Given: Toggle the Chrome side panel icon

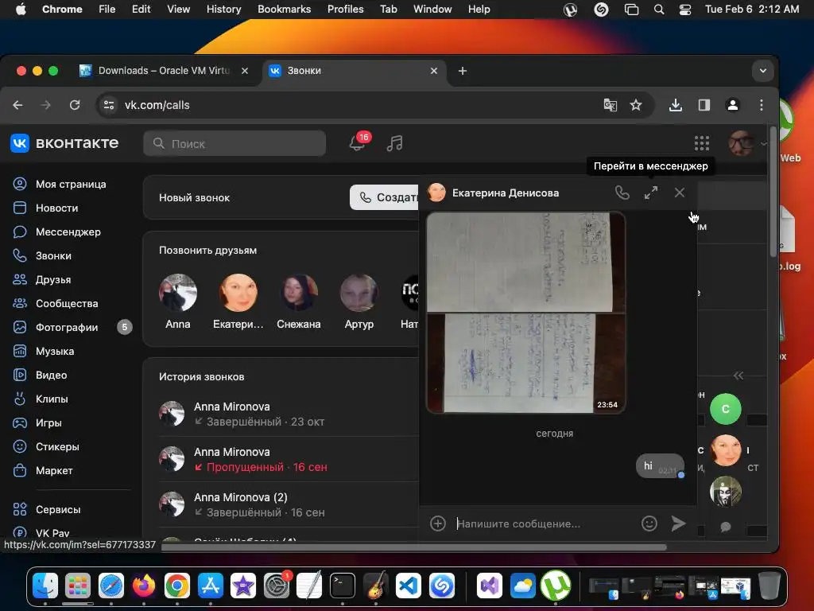Looking at the screenshot, I should pos(704,105).
